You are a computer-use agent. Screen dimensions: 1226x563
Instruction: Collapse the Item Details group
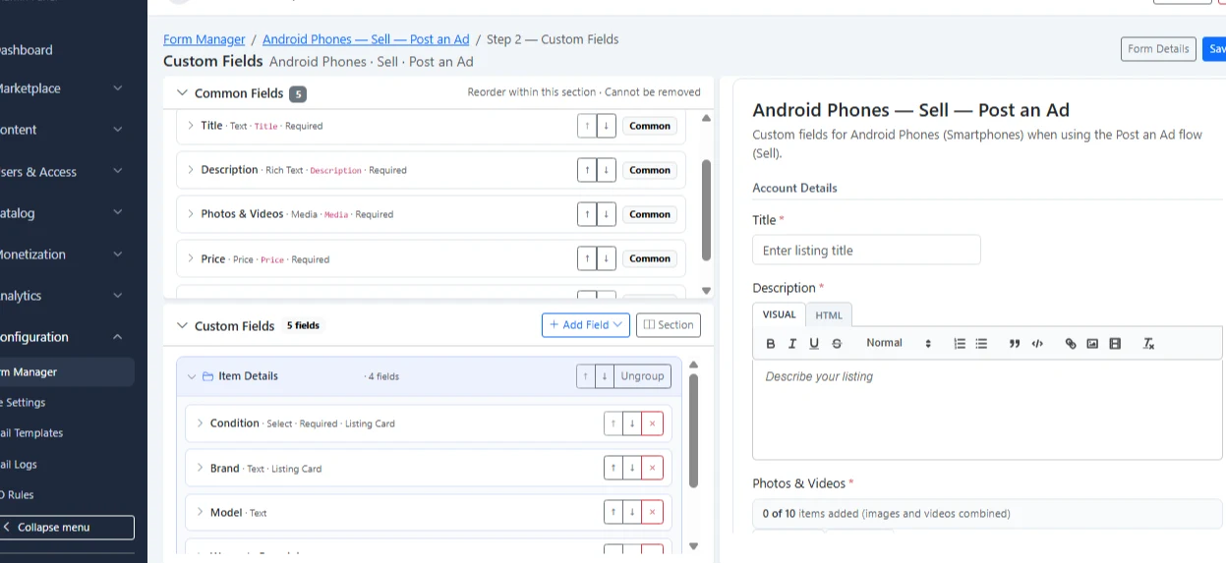pos(192,376)
